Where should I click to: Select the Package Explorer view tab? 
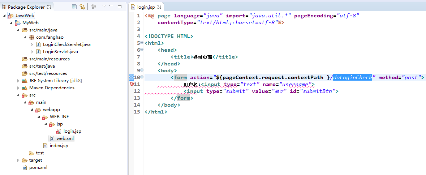pos(26,7)
